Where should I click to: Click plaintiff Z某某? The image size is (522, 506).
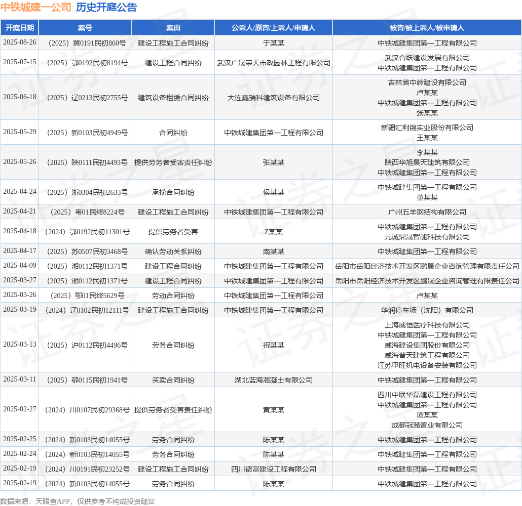[273, 232]
